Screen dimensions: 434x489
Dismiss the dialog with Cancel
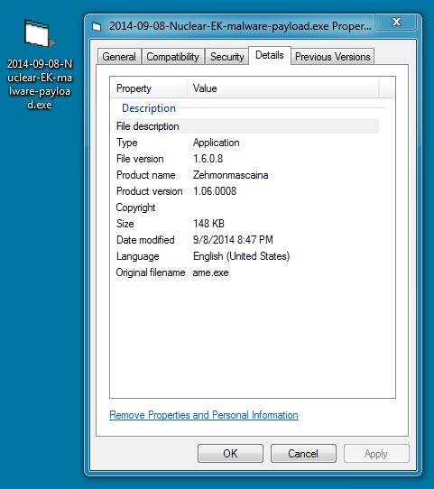pyautogui.click(x=303, y=454)
